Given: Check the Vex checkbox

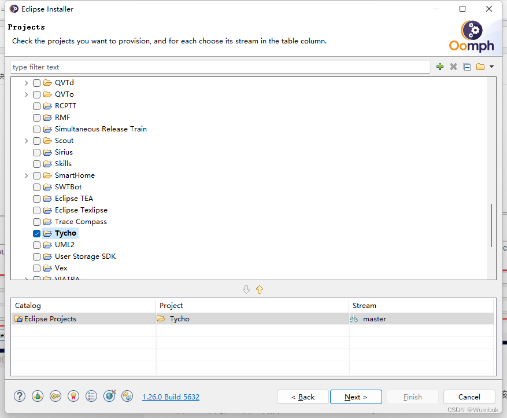Looking at the screenshot, I should pos(36,269).
